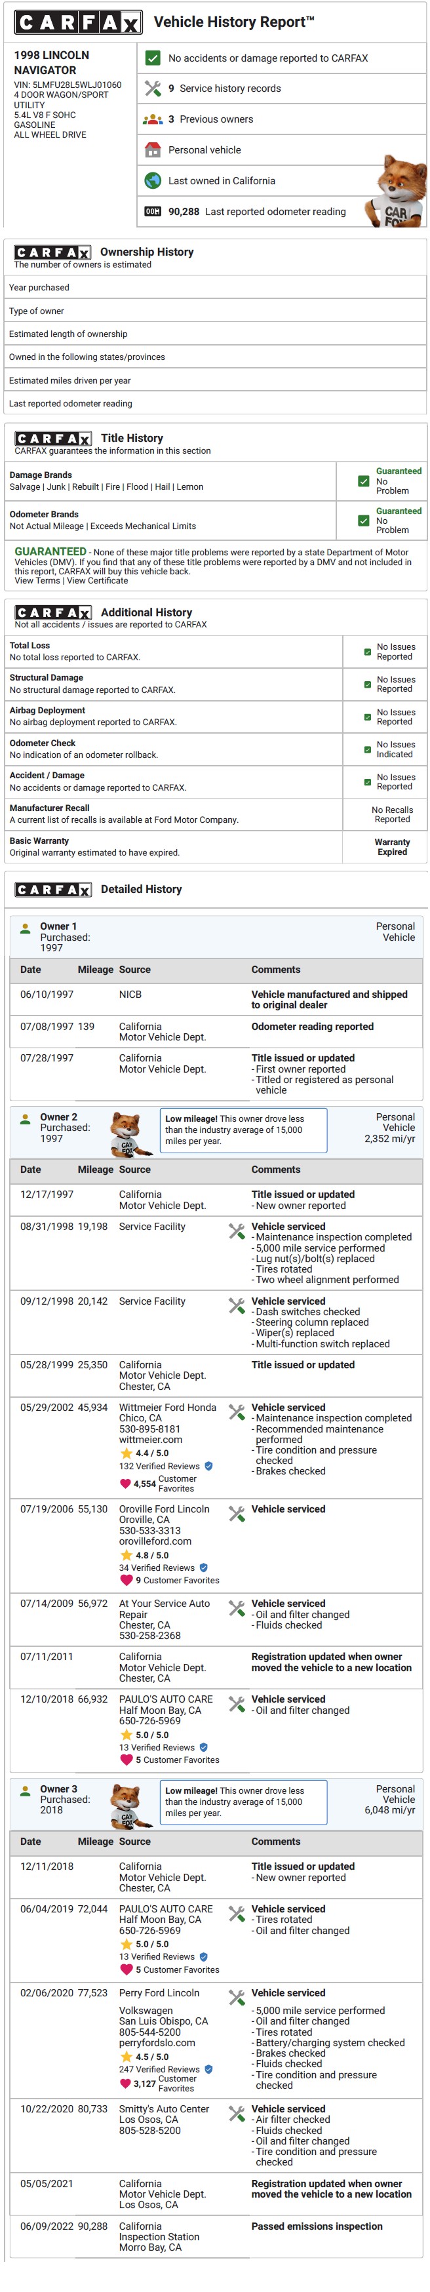Click the service wrench icon for 06/04/2019

click(x=237, y=1914)
